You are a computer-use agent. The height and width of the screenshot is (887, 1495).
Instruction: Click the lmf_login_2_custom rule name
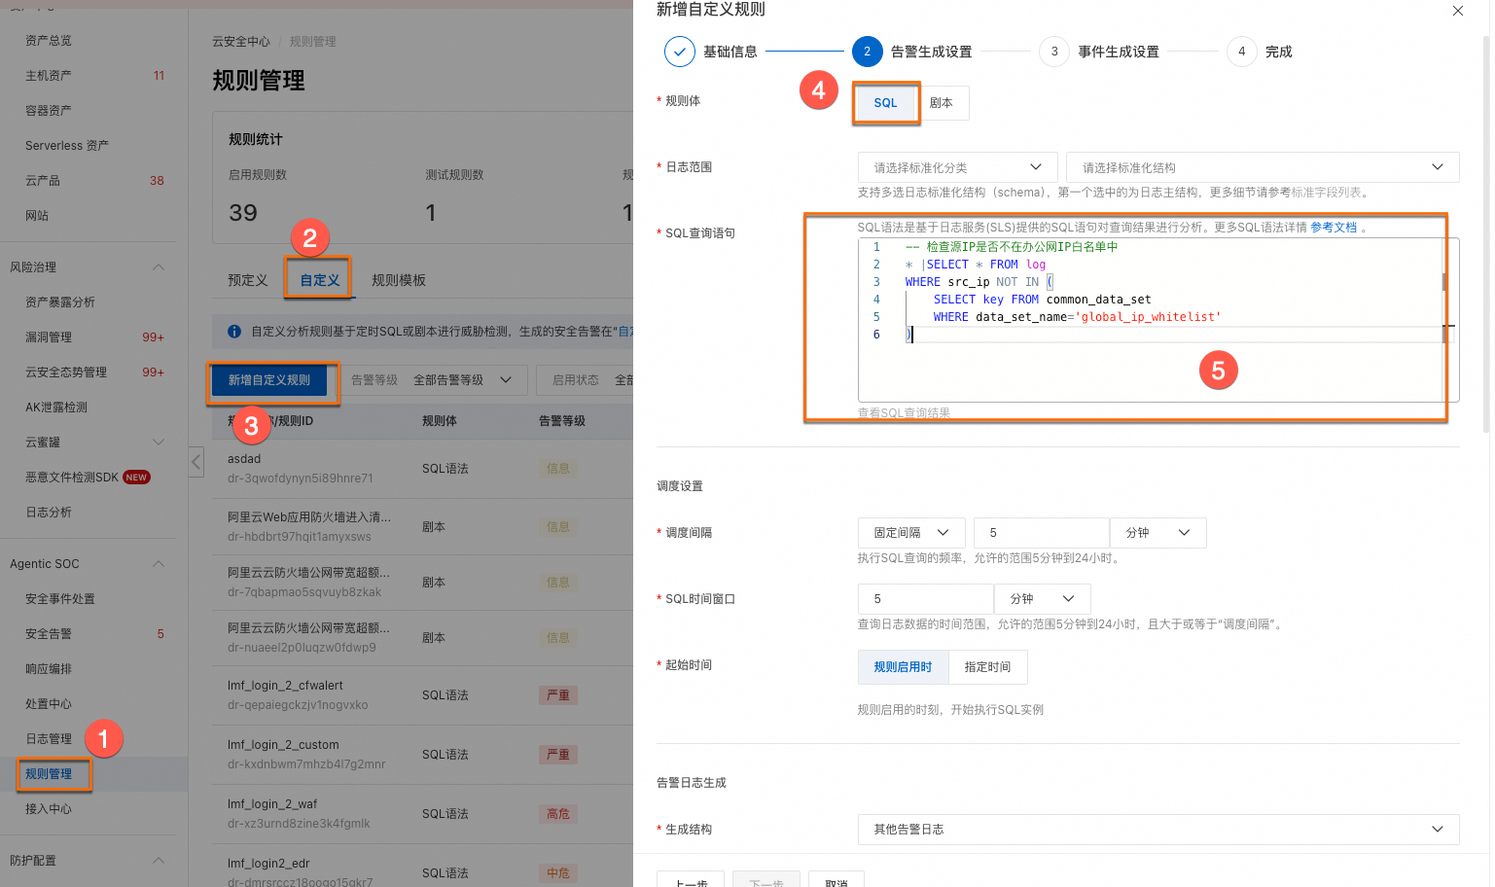(x=283, y=745)
